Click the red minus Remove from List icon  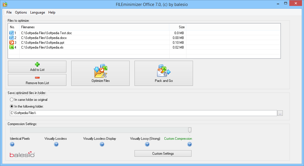(x=37, y=78)
